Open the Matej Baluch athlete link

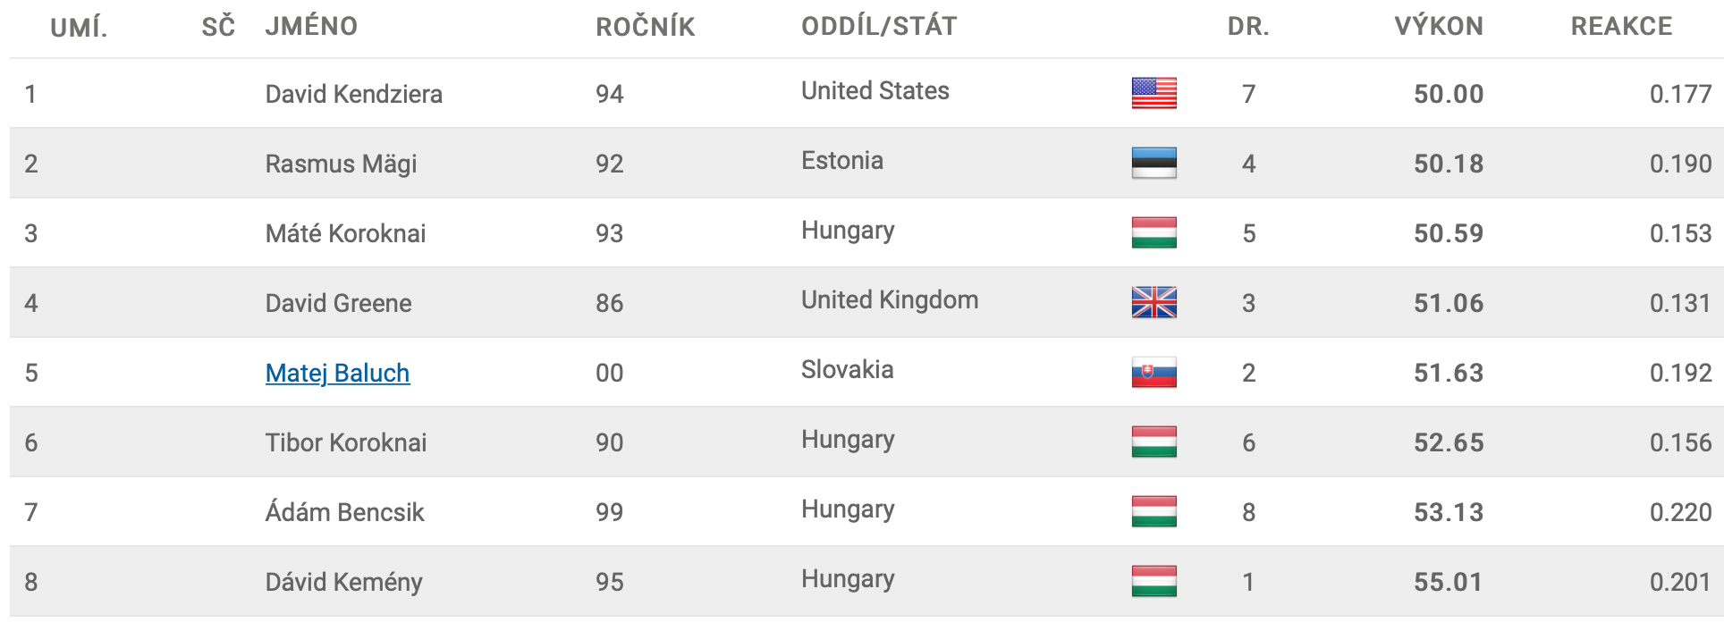337,373
